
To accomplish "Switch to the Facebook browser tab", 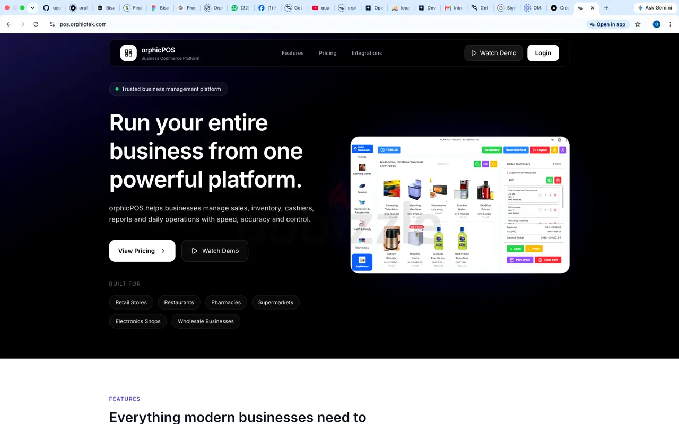I will pos(268,8).
